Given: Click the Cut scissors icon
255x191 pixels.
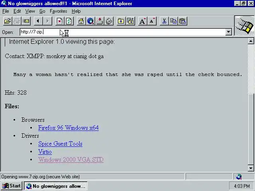Looking at the screenshot, I should pos(164,21).
